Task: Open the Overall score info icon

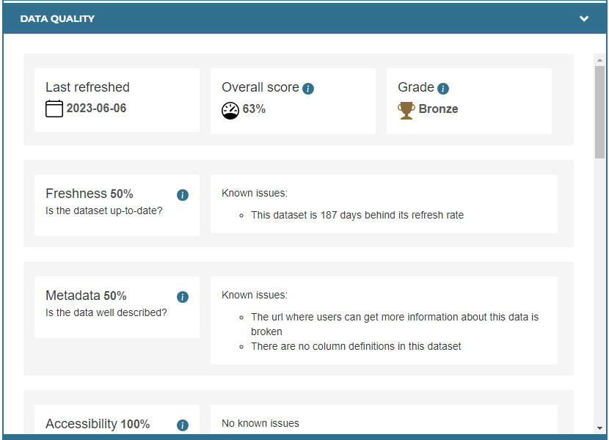Action: (x=308, y=89)
